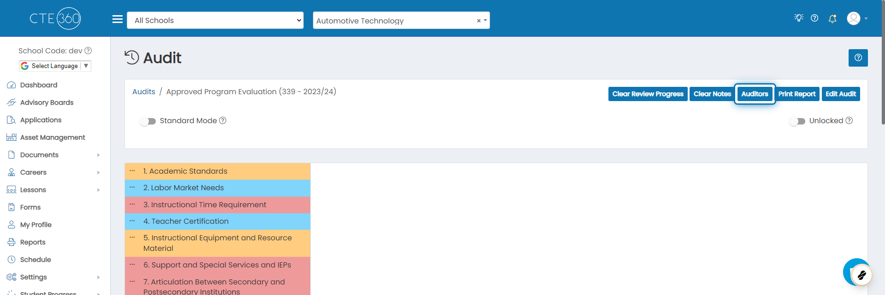Image resolution: width=885 pixels, height=295 pixels.
Task: Click the Auditors button
Action: pyautogui.click(x=755, y=94)
